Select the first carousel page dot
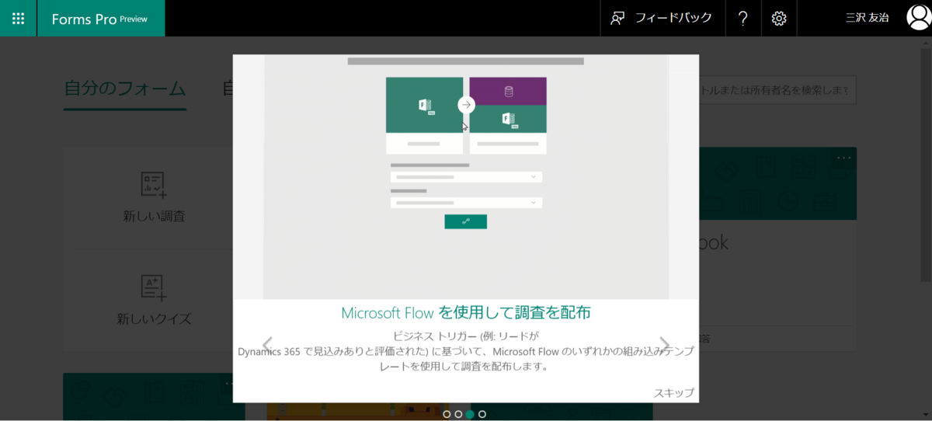The height and width of the screenshot is (421, 932). (447, 414)
